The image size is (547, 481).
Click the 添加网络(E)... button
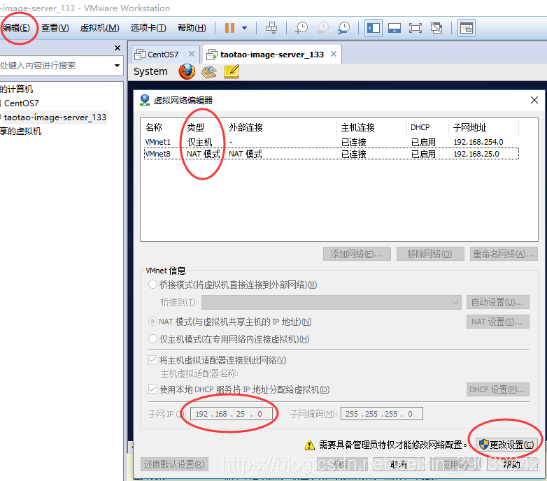pos(357,254)
